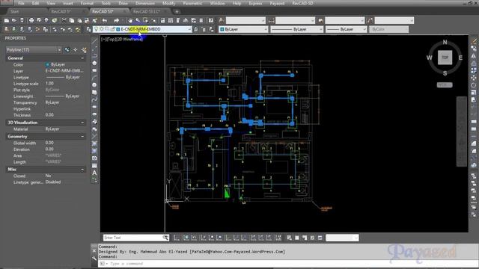The width and height of the screenshot is (479, 269).
Task: Click the color swatch in ByLayer color control
Action: pos(222,29)
